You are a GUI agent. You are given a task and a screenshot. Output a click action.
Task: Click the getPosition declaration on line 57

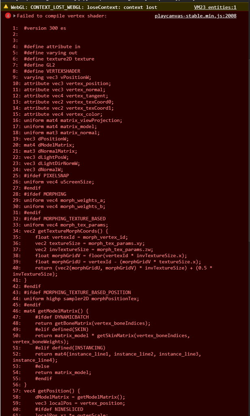[x=57, y=390]
